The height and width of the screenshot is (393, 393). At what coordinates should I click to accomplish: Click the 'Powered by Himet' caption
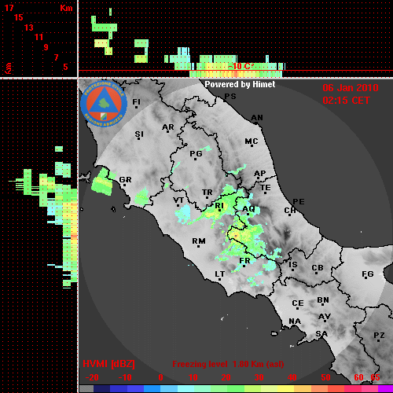(x=240, y=84)
